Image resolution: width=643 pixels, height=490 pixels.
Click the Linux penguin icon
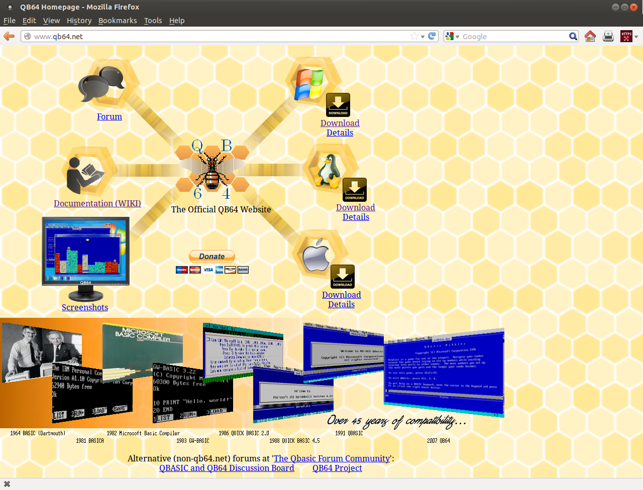click(x=328, y=171)
